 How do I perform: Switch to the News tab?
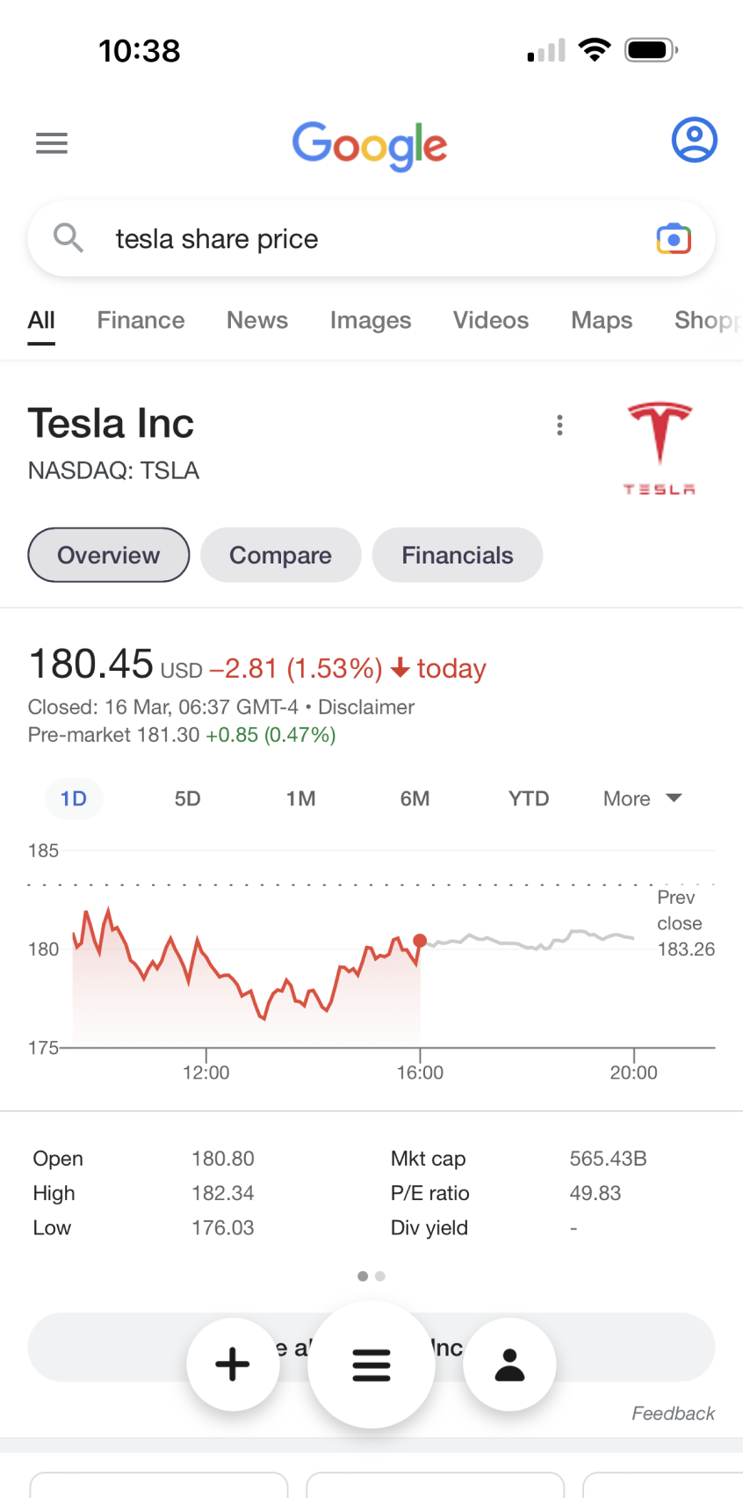point(257,320)
